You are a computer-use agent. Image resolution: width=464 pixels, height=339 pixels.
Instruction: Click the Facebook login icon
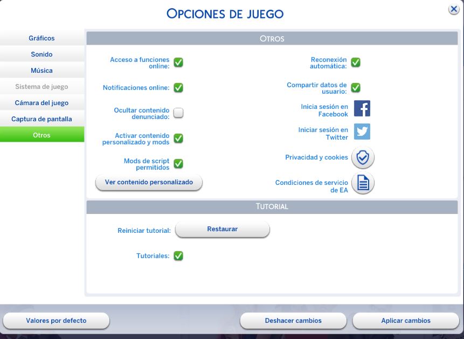[x=362, y=108]
